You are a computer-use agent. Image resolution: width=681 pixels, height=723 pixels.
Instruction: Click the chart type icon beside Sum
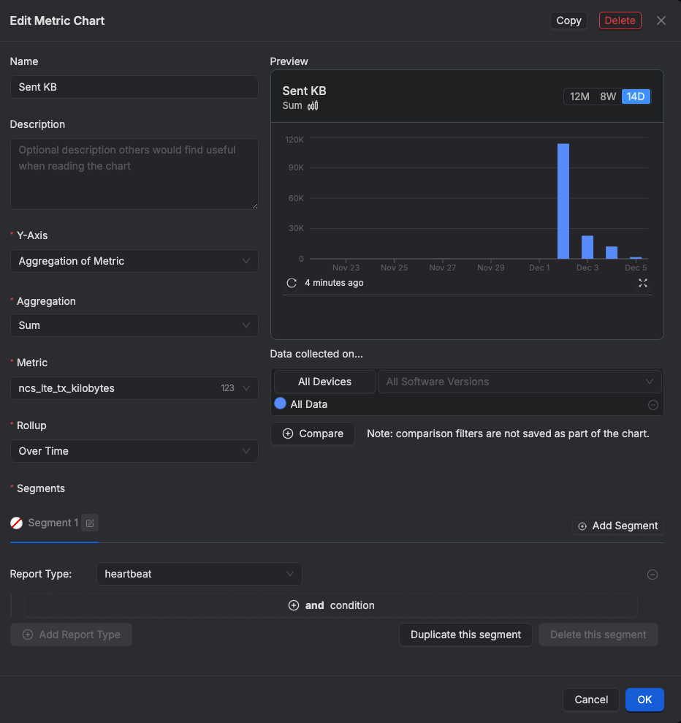(313, 106)
